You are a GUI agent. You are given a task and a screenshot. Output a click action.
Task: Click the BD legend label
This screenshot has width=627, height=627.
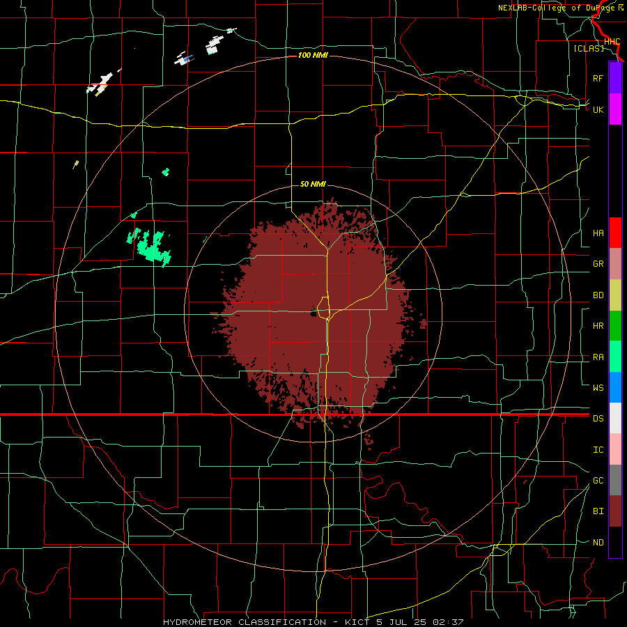tap(598, 295)
